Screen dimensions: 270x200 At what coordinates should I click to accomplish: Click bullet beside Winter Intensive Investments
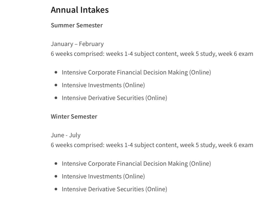[56, 176]
